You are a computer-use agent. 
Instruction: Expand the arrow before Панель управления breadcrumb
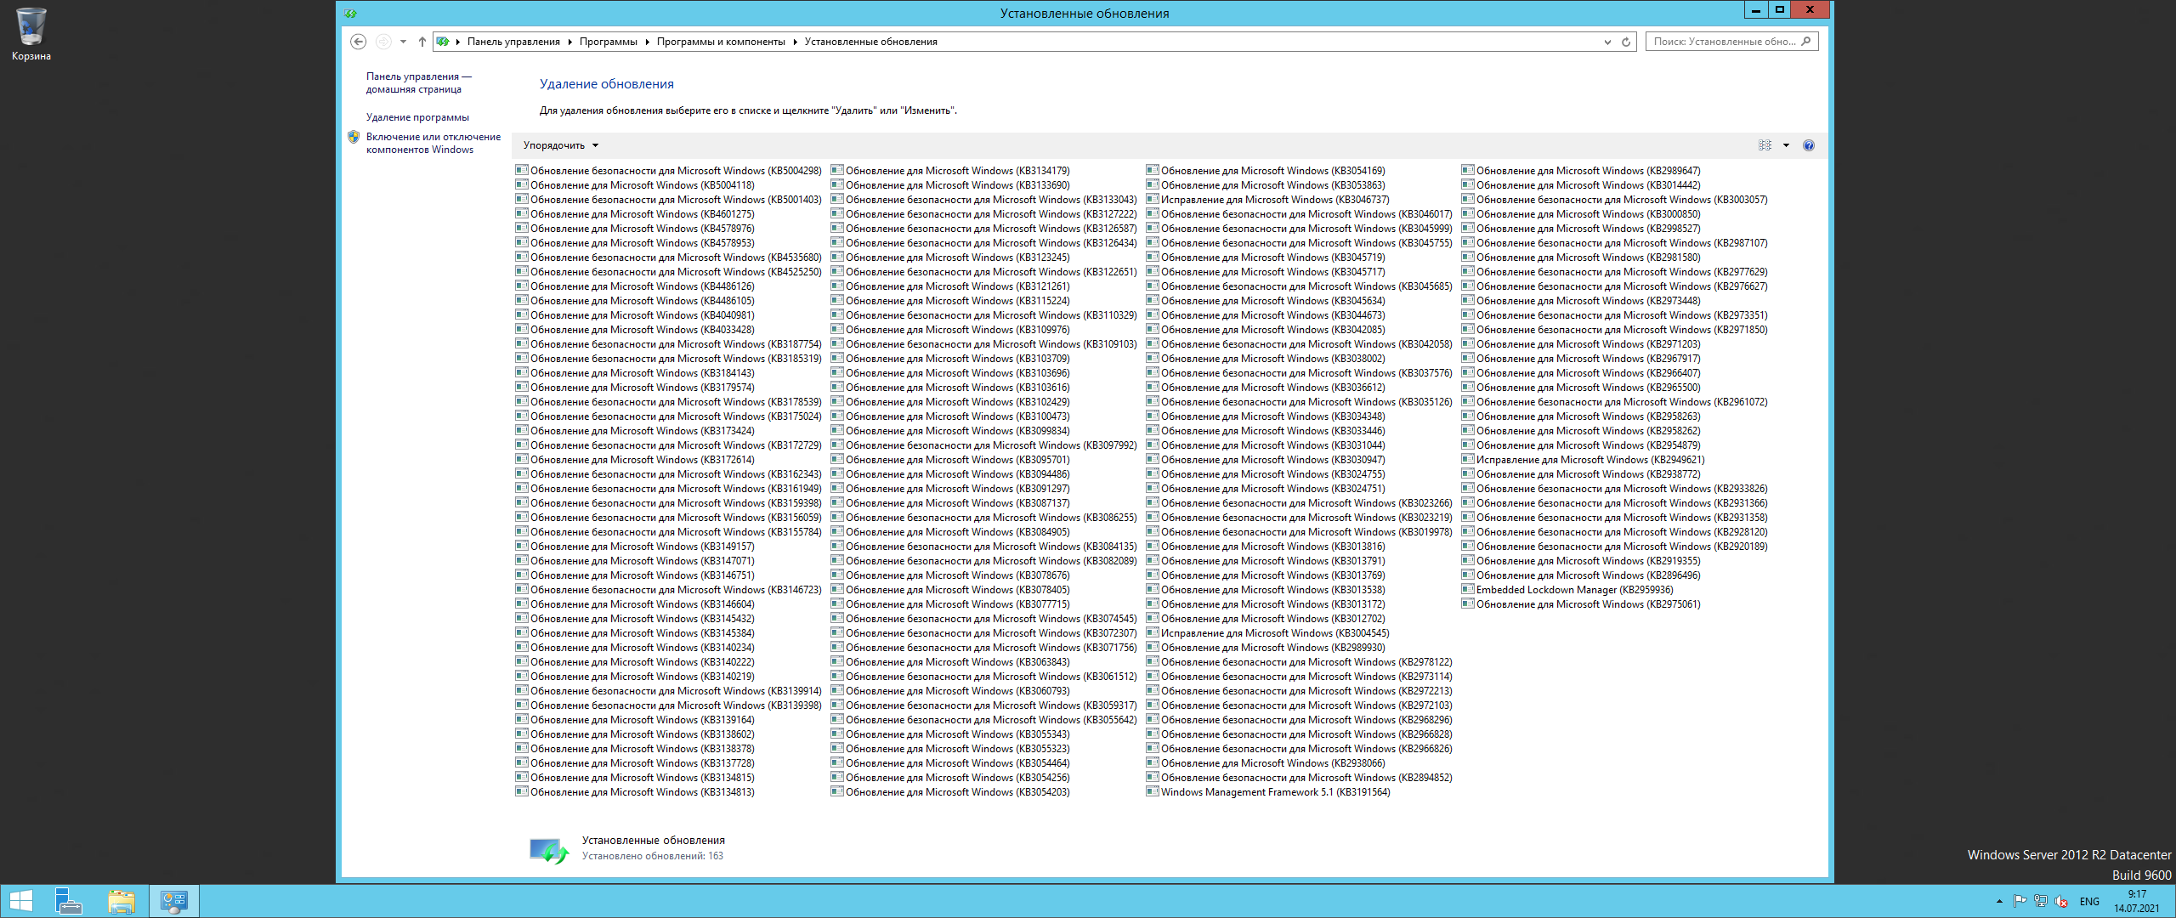coord(457,42)
